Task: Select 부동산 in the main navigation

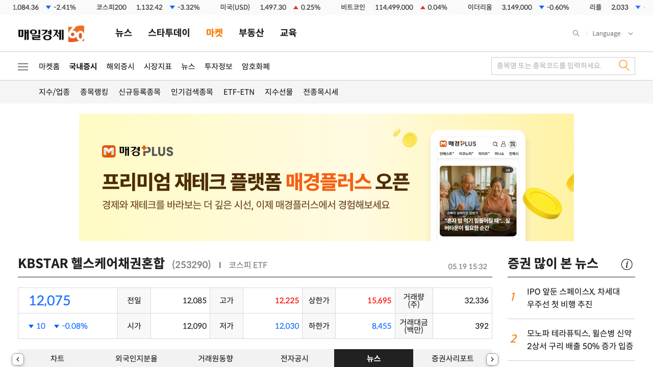Action: [252, 33]
